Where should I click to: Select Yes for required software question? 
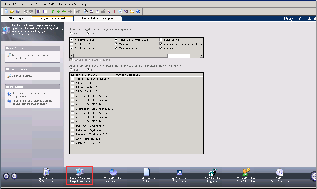(71, 70)
